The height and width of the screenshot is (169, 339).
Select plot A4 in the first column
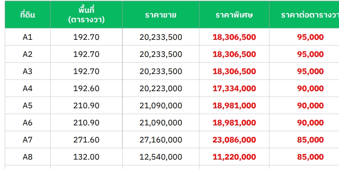coord(27,88)
